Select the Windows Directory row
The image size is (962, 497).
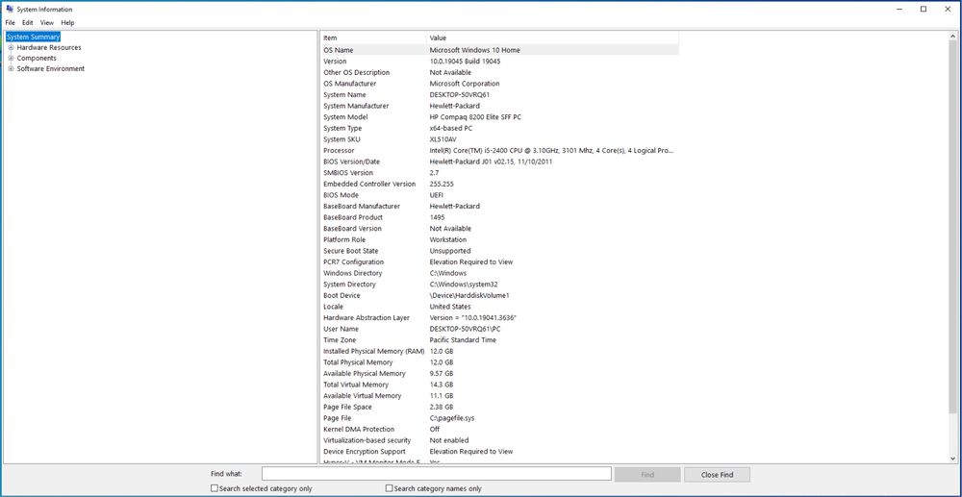pos(499,273)
